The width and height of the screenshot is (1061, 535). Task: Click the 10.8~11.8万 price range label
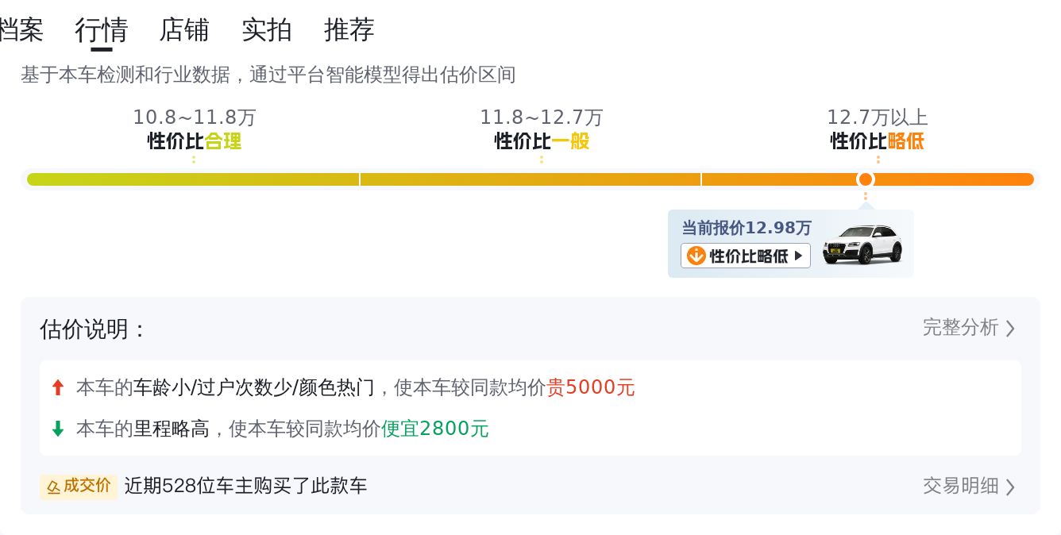pos(195,117)
